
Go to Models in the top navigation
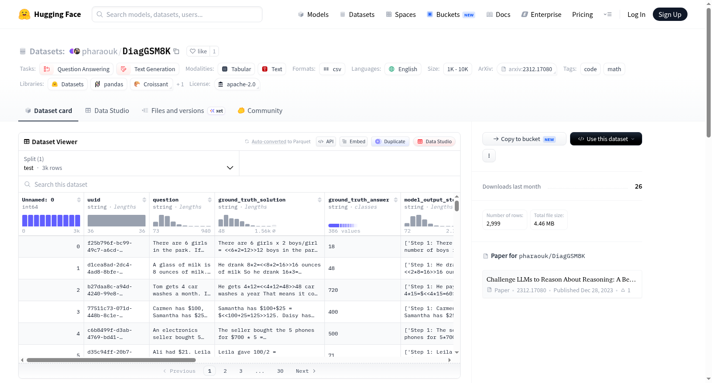313,14
